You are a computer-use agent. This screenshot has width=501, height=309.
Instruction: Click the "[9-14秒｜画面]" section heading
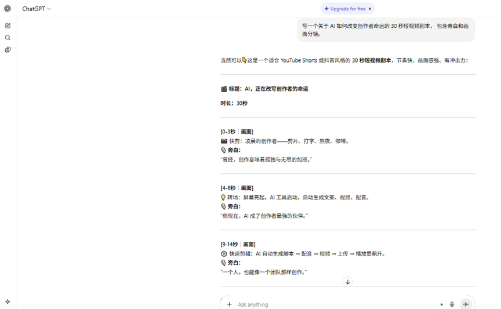tap(238, 244)
